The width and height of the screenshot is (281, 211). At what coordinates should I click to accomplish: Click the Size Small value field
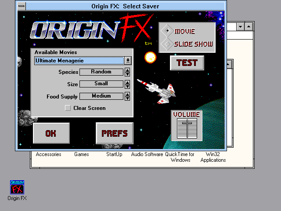(101, 84)
